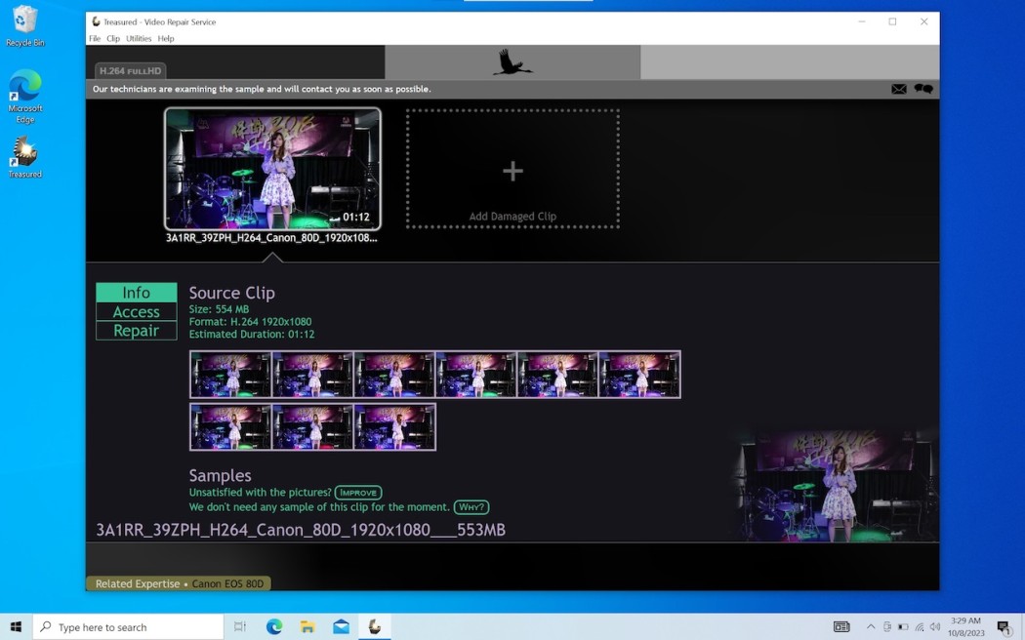The height and width of the screenshot is (640, 1025).
Task: Click the 553MB filename at the bottom
Action: [x=301, y=530]
